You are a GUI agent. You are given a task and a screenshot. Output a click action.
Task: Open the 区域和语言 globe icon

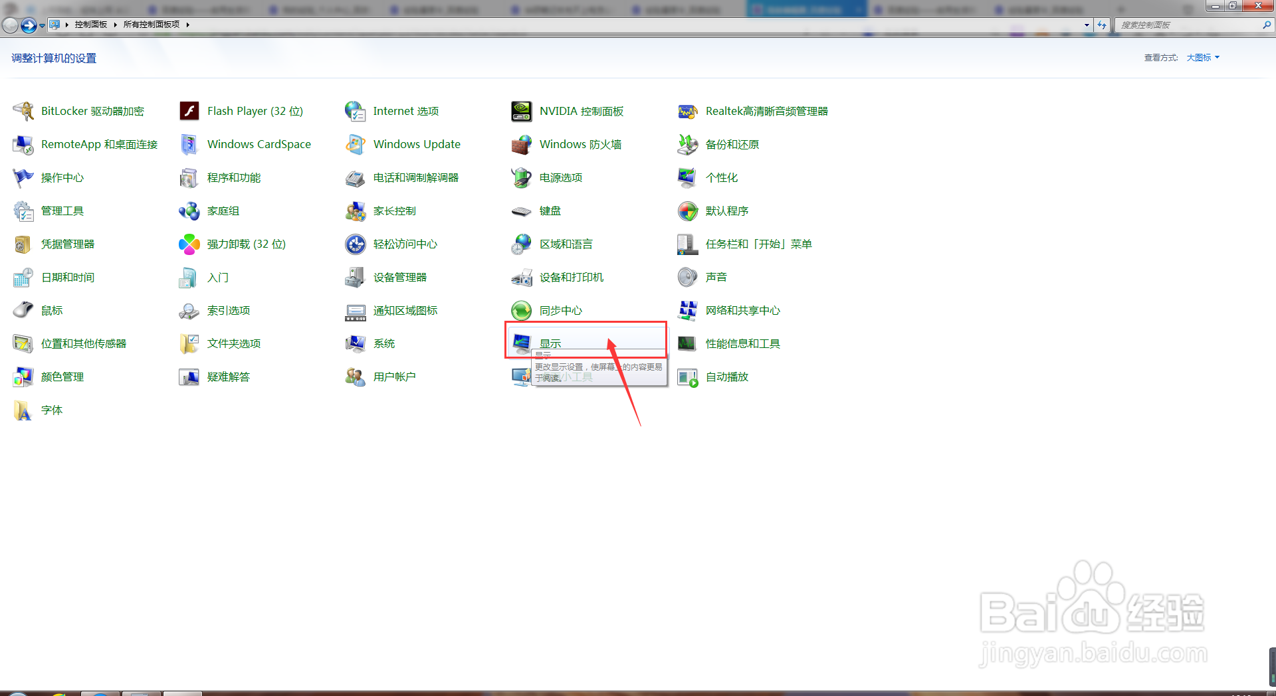click(522, 244)
